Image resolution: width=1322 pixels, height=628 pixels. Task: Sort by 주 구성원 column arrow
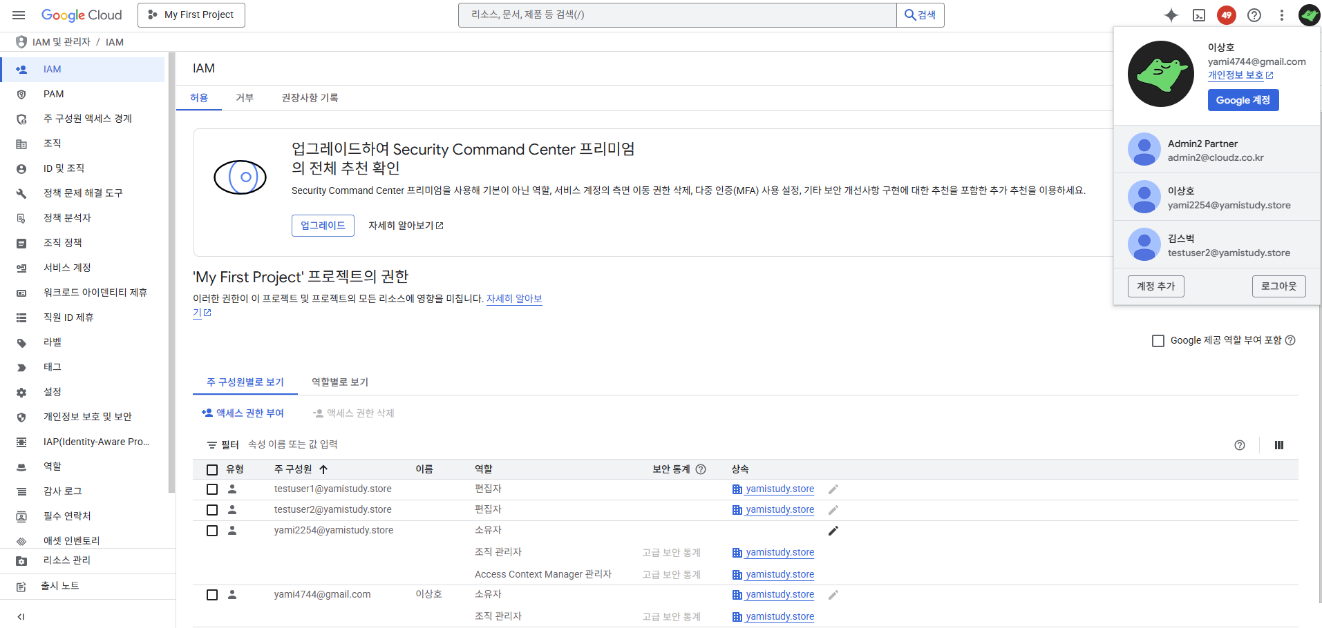pyautogui.click(x=323, y=469)
